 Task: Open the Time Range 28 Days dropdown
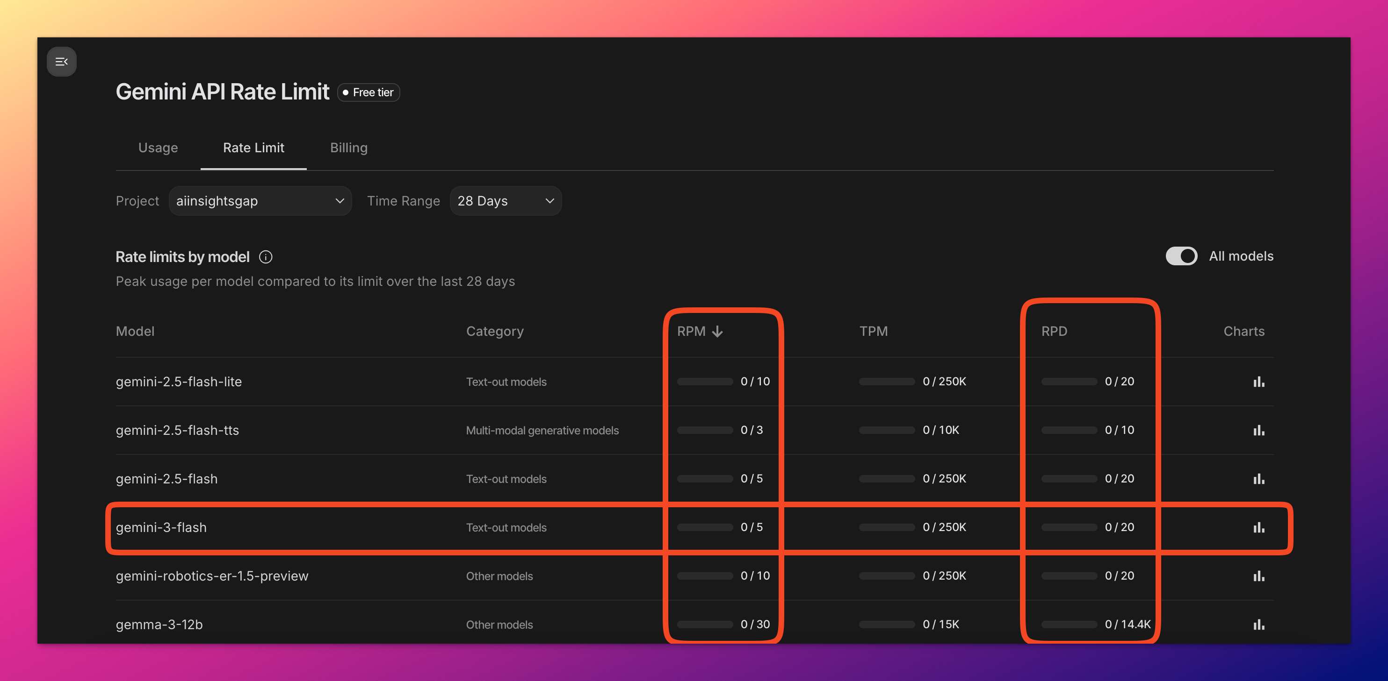tap(506, 201)
